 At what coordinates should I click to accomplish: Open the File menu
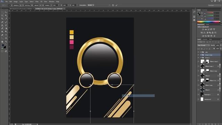pyautogui.click(x=7, y=1)
